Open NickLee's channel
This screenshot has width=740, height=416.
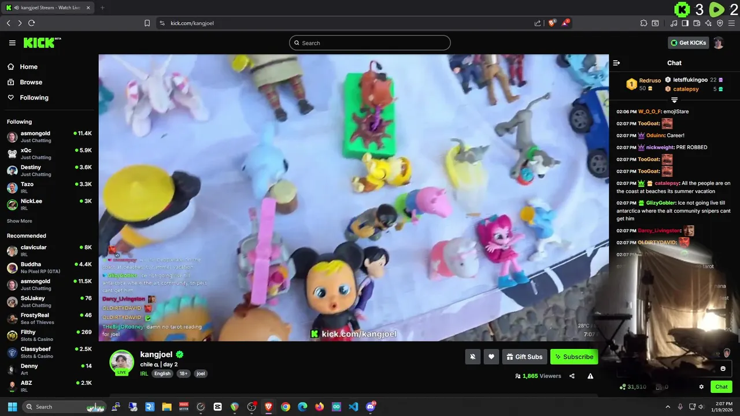point(49,204)
